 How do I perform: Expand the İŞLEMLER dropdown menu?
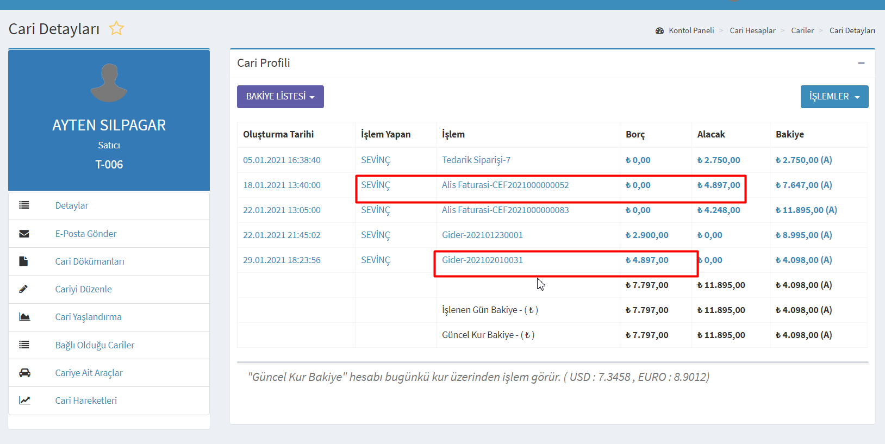[x=834, y=97]
